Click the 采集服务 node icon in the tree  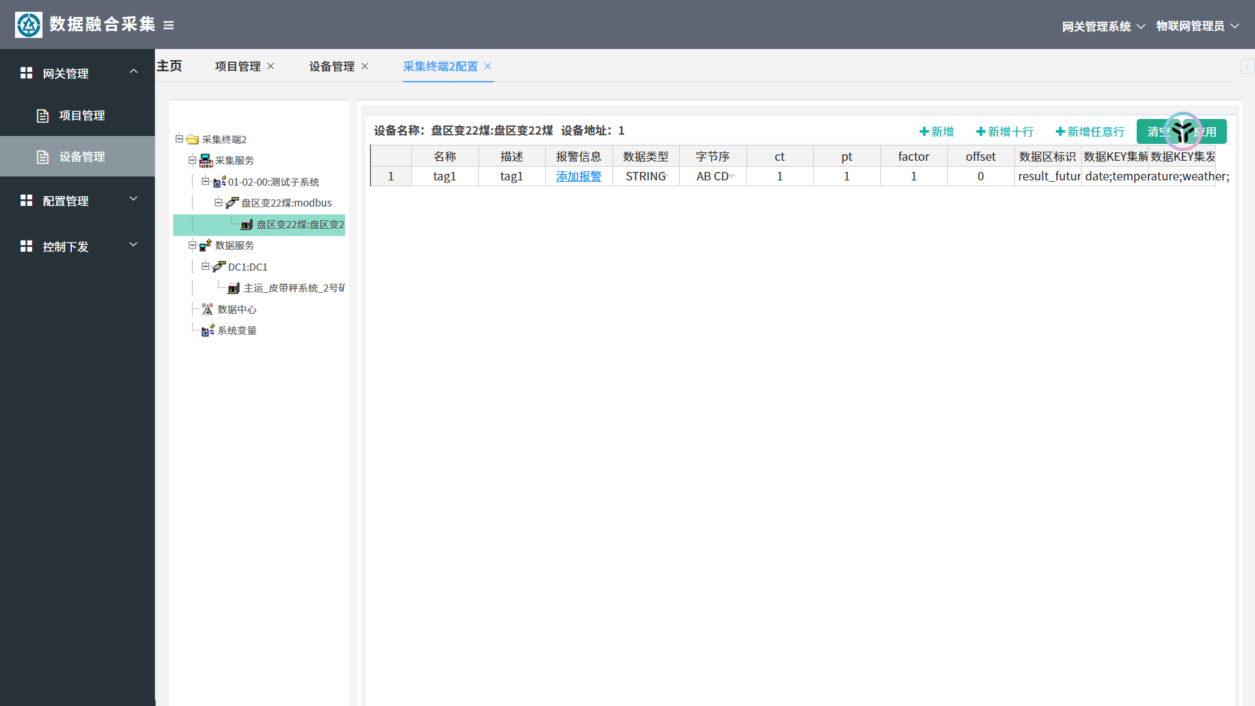[206, 161]
